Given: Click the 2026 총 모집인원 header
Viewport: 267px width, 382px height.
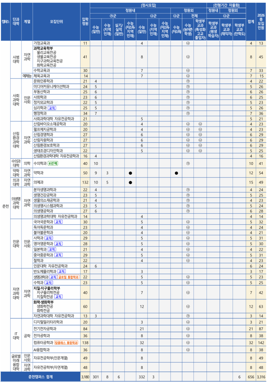Looking at the screenshot, I should [x=261, y=21].
